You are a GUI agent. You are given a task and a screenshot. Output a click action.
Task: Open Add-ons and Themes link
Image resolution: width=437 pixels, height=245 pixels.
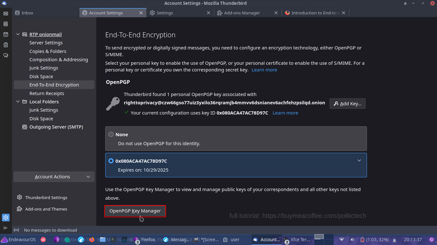tap(46, 209)
